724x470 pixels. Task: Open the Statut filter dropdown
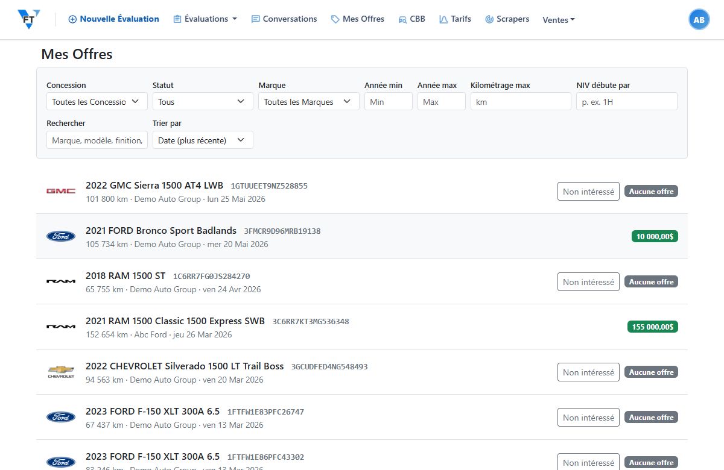(x=203, y=101)
